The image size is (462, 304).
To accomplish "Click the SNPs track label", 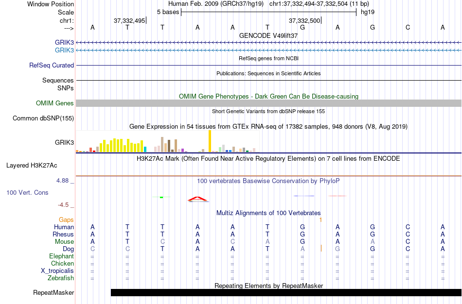I will coord(66,88).
